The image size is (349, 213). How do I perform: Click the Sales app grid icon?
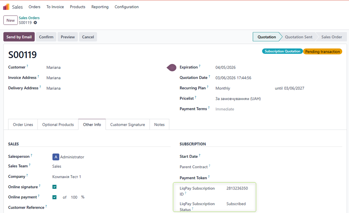(6, 6)
